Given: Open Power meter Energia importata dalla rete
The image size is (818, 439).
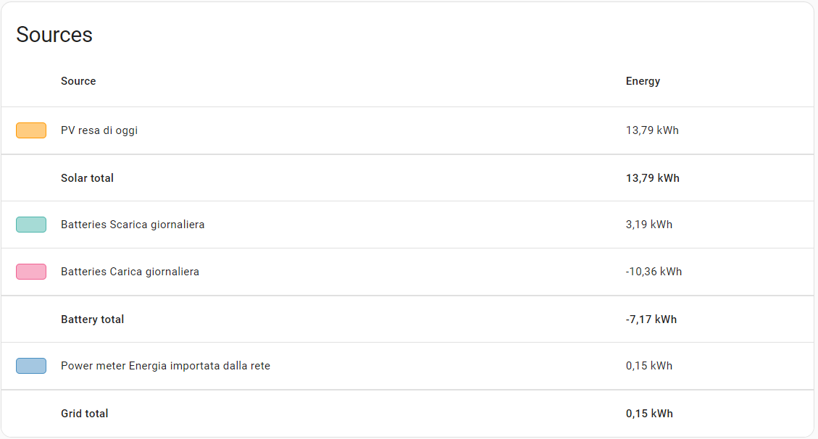Looking at the screenshot, I should [x=165, y=366].
